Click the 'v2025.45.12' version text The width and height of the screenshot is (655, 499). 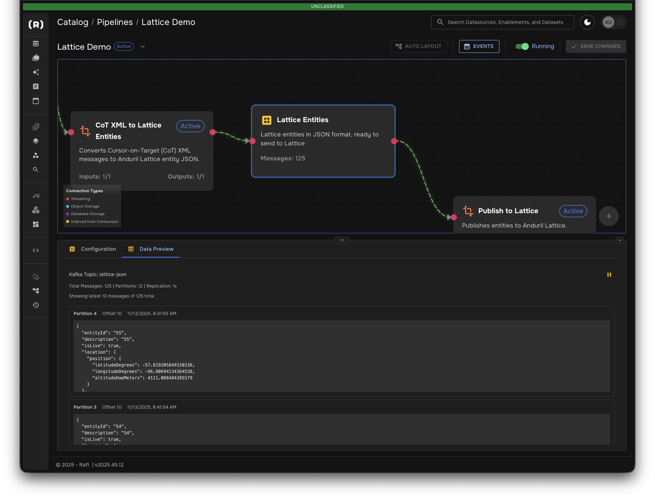pyautogui.click(x=109, y=465)
